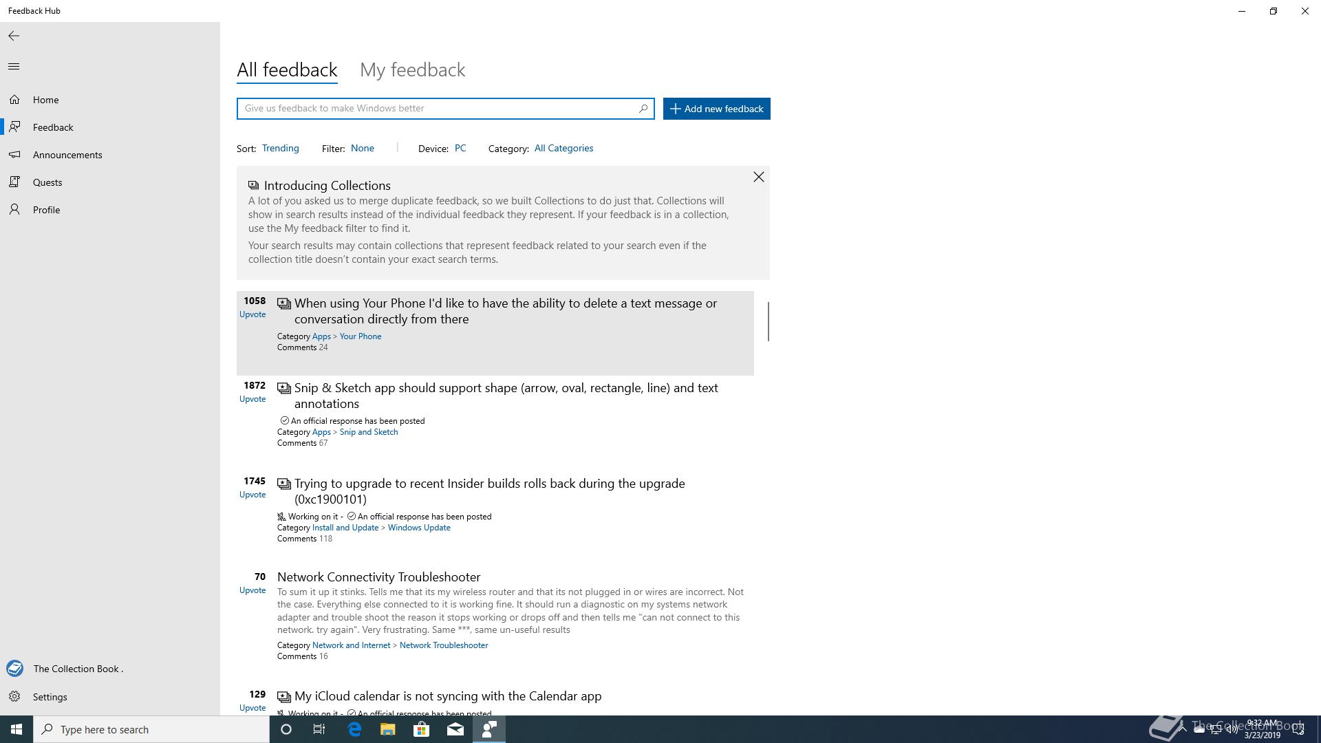This screenshot has width=1321, height=743.
Task: Open Feedback Hub Settings gear
Action: click(x=15, y=697)
